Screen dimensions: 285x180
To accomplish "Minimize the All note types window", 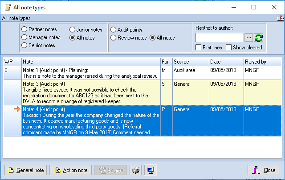I will tap(234, 7).
